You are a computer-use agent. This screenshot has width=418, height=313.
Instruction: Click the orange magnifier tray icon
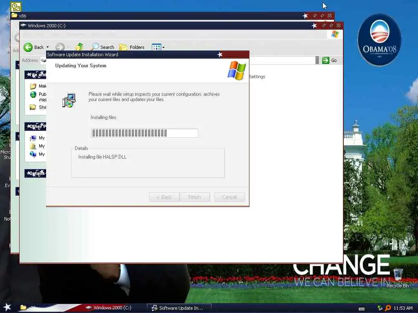tap(388, 308)
